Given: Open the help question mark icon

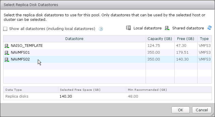Looking at the screenshot, I should point(101,29).
